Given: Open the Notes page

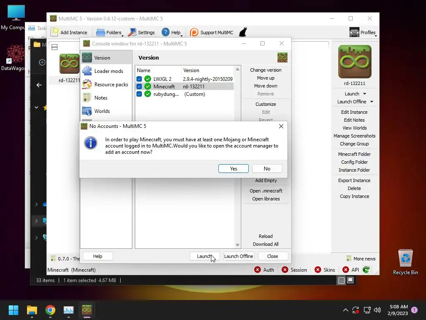Looking at the screenshot, I should 106,97.
